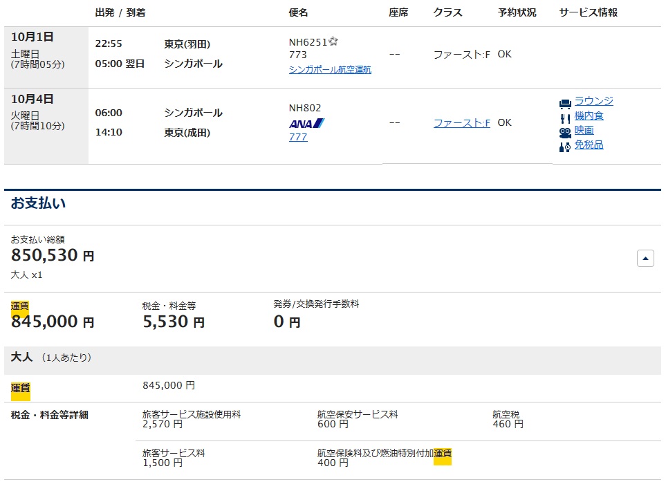This screenshot has height=482, width=666.
Task: Click the (7時間05分) duration text
Action: tap(38, 64)
